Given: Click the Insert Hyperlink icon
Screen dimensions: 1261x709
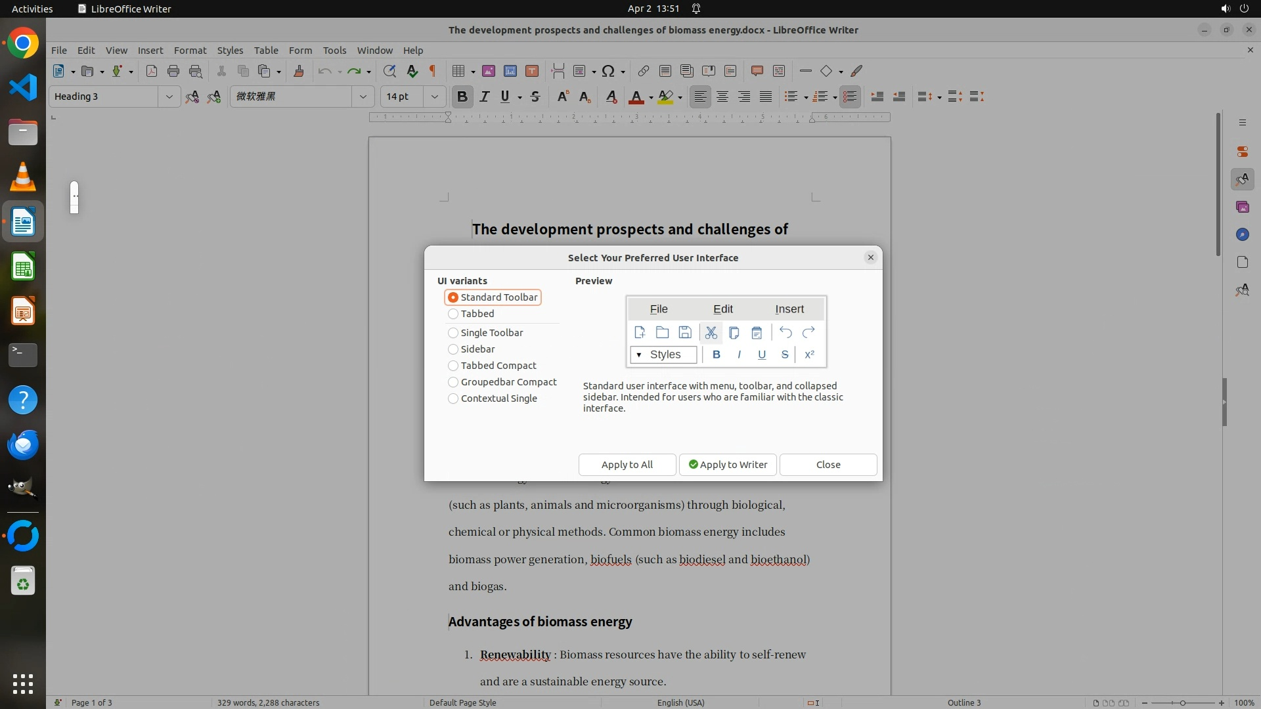Looking at the screenshot, I should [x=643, y=71].
